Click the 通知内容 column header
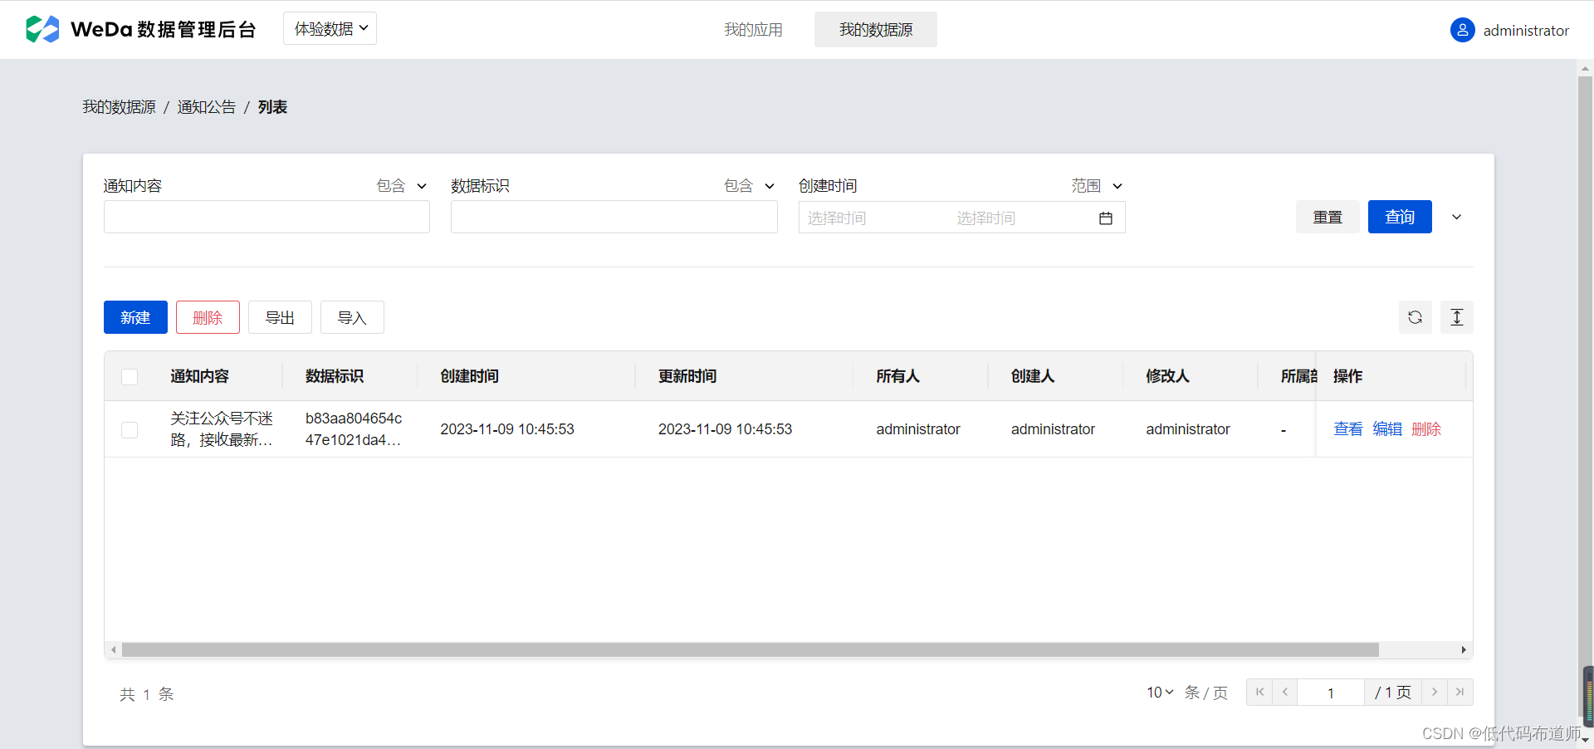Screen dimensions: 1594x749 [x=199, y=376]
